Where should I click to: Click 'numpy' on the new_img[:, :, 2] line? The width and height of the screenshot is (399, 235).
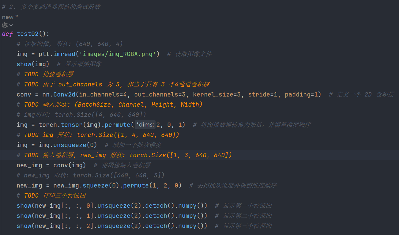(187, 226)
